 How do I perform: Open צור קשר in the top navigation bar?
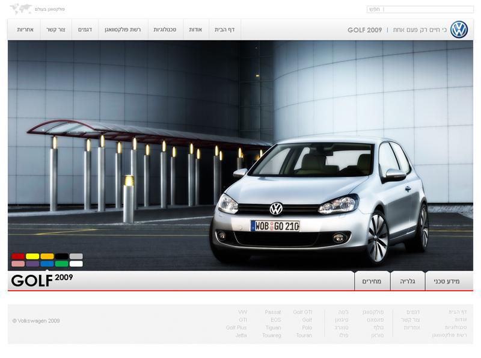point(56,29)
